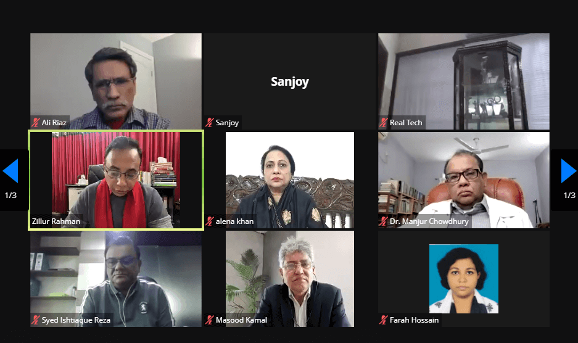Click Ali Riaz's muted microphone icon
578x343 pixels.
(36, 122)
